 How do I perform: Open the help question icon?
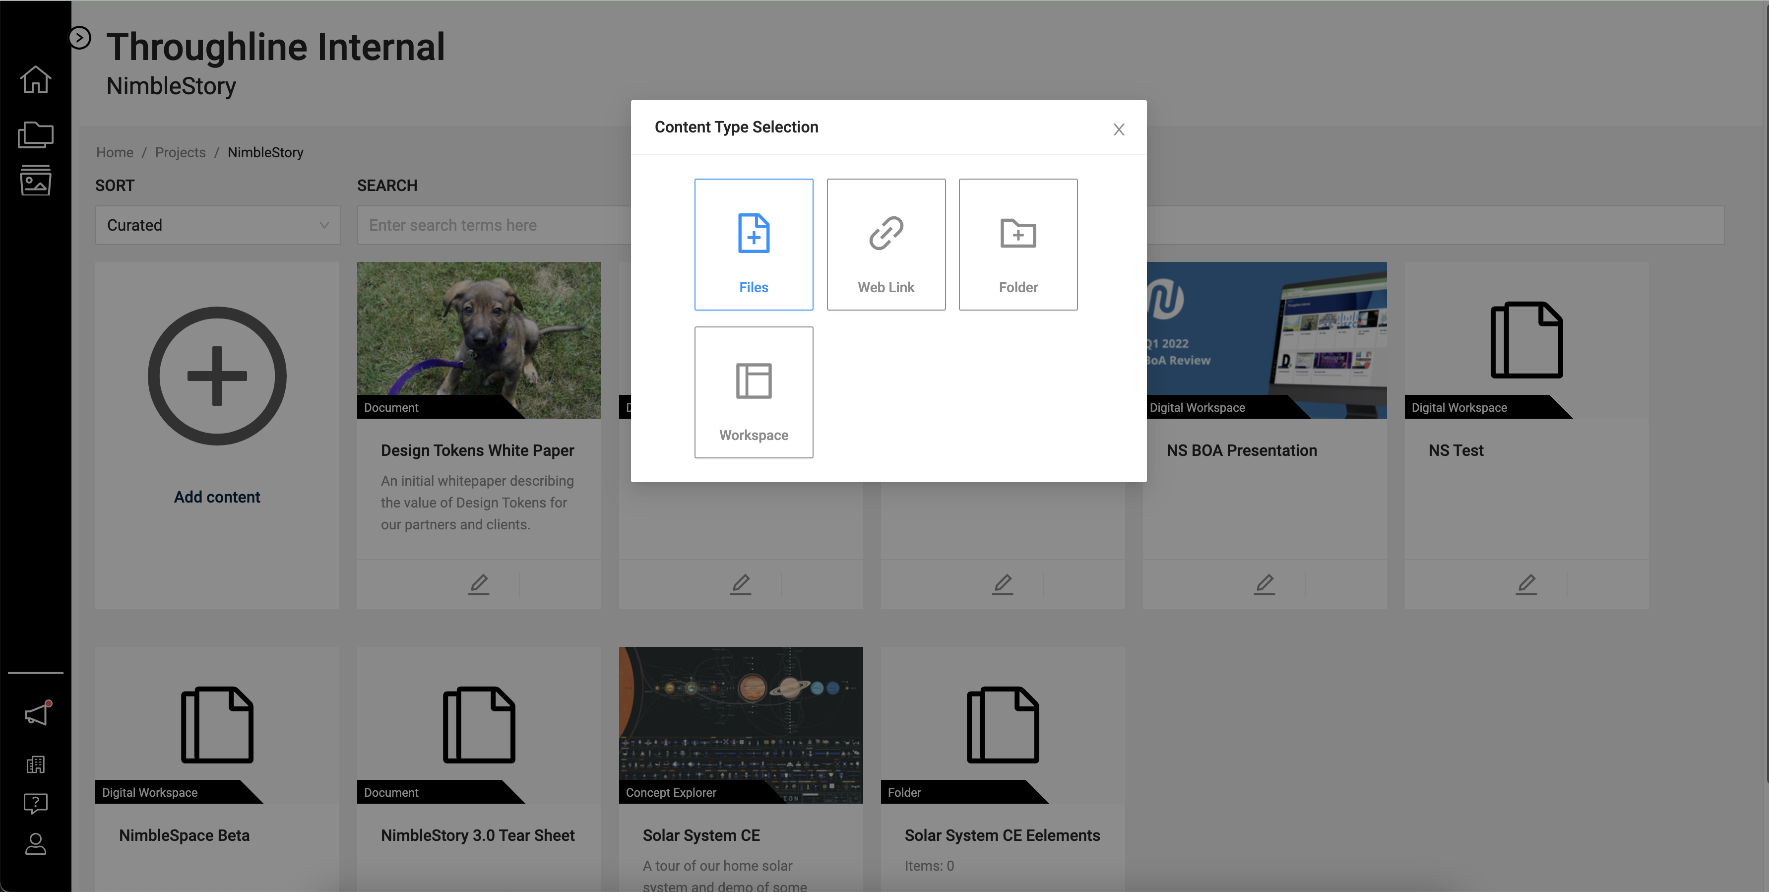pyautogui.click(x=35, y=803)
